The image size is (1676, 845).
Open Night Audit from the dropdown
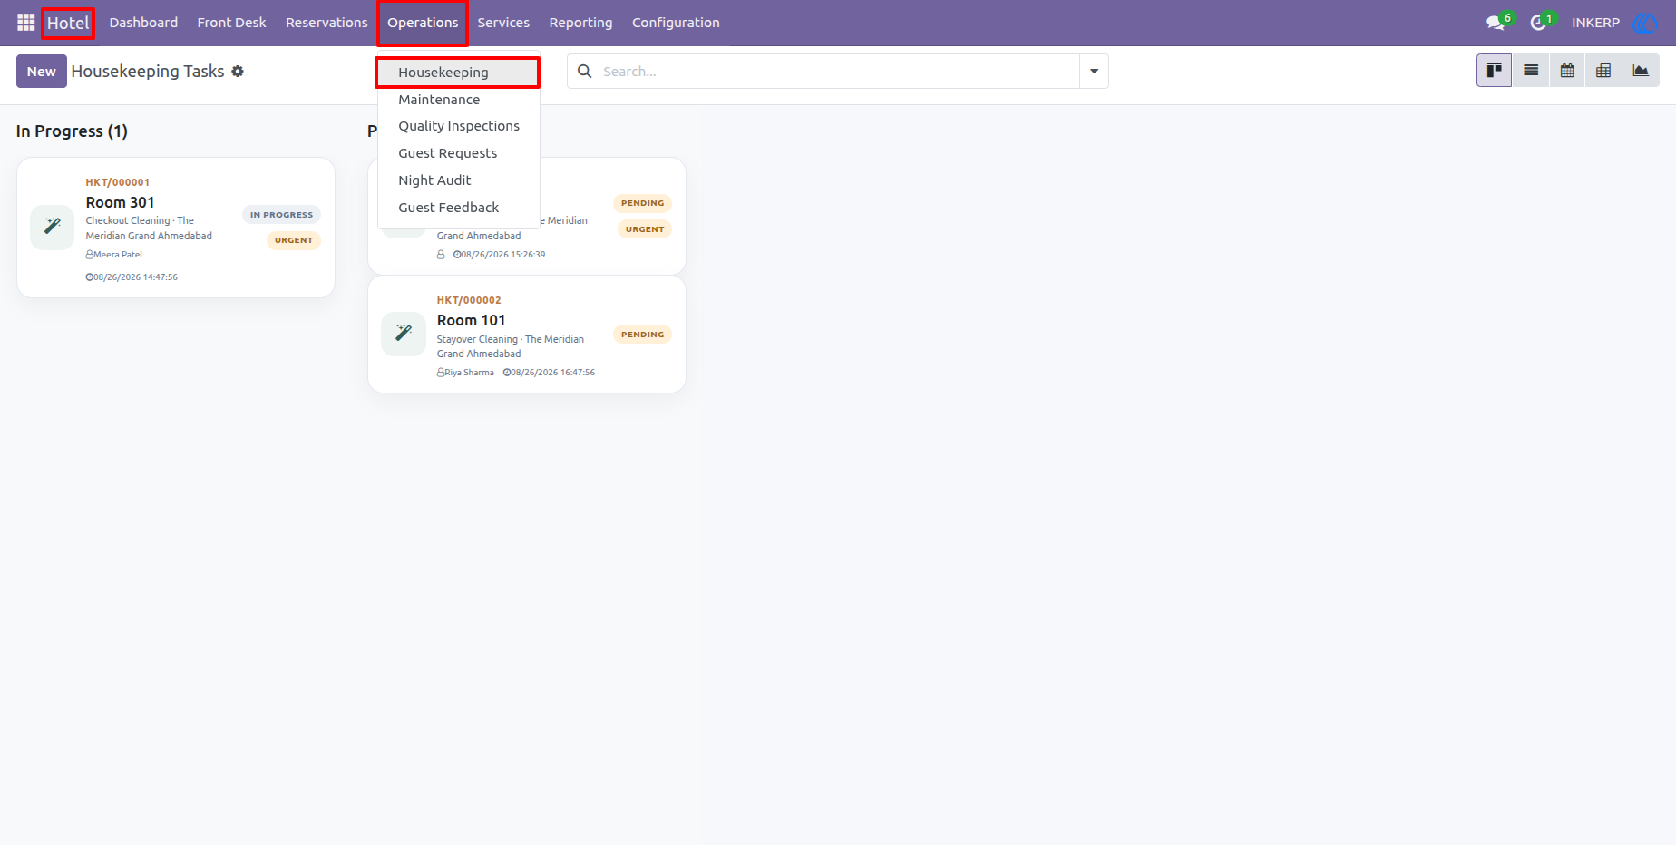tap(458, 180)
